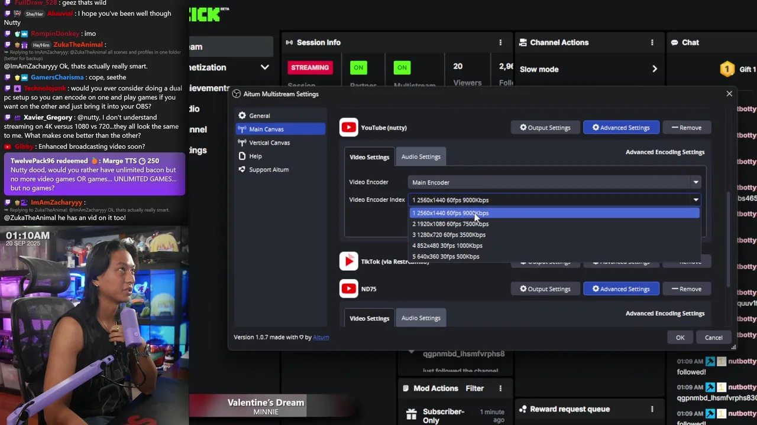Switch to ND75 Video Settings tab
Screen dimensions: 757x425
point(369,318)
